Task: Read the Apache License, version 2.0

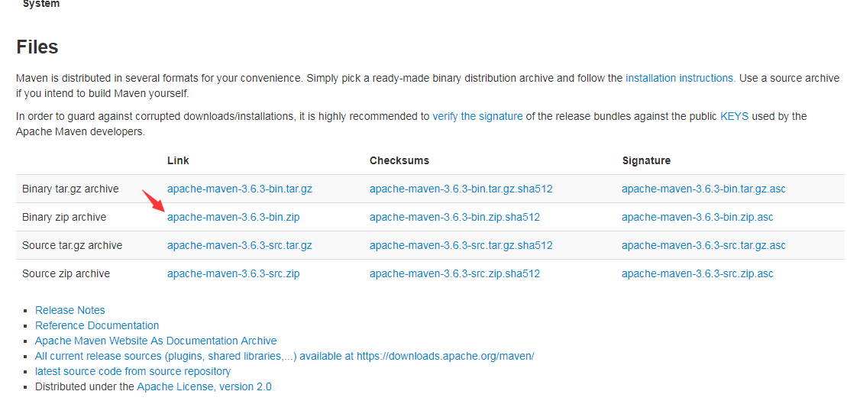Action: (204, 386)
